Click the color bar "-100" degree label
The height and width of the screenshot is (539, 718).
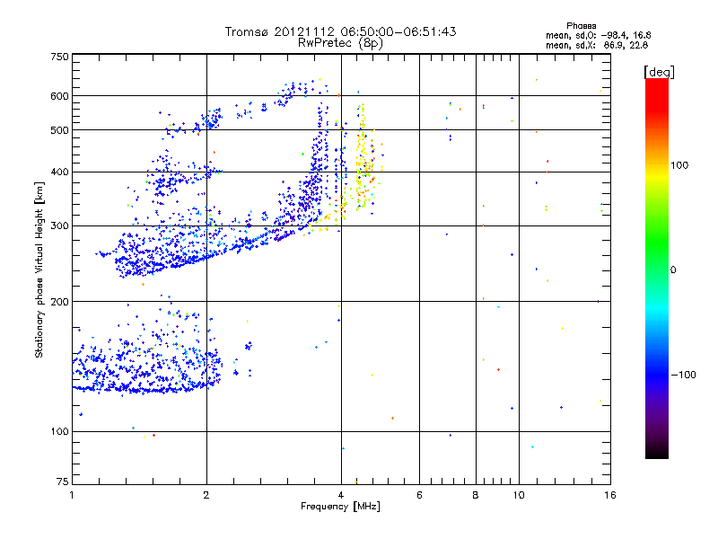[683, 375]
